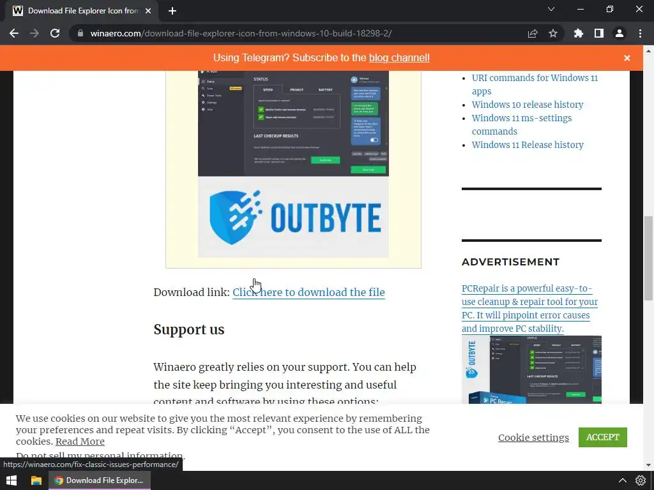Accept cookies with the ACCEPT button
The height and width of the screenshot is (490, 654).
pyautogui.click(x=603, y=437)
